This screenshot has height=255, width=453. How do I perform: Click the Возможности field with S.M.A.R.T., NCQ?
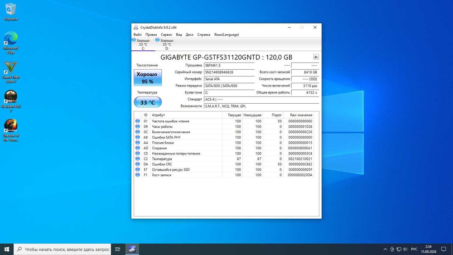261,106
